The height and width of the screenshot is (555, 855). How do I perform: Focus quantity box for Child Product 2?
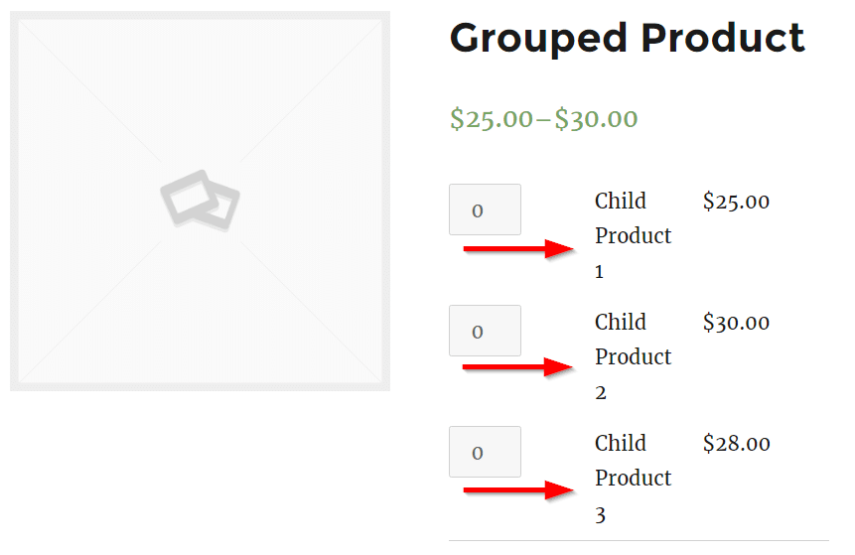[485, 331]
